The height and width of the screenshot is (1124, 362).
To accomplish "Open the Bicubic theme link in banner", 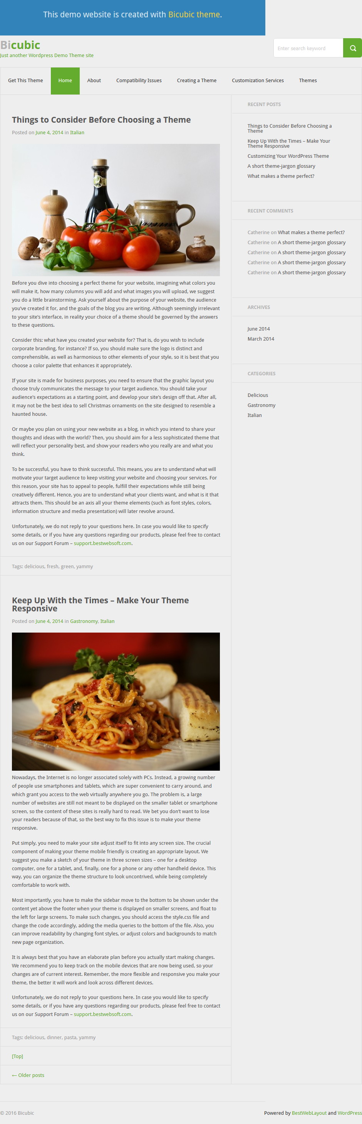I will point(194,14).
